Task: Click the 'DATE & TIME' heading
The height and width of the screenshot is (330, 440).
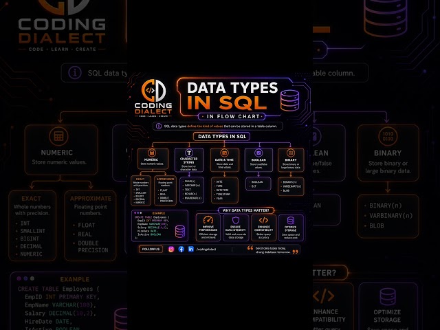Action: [224, 159]
